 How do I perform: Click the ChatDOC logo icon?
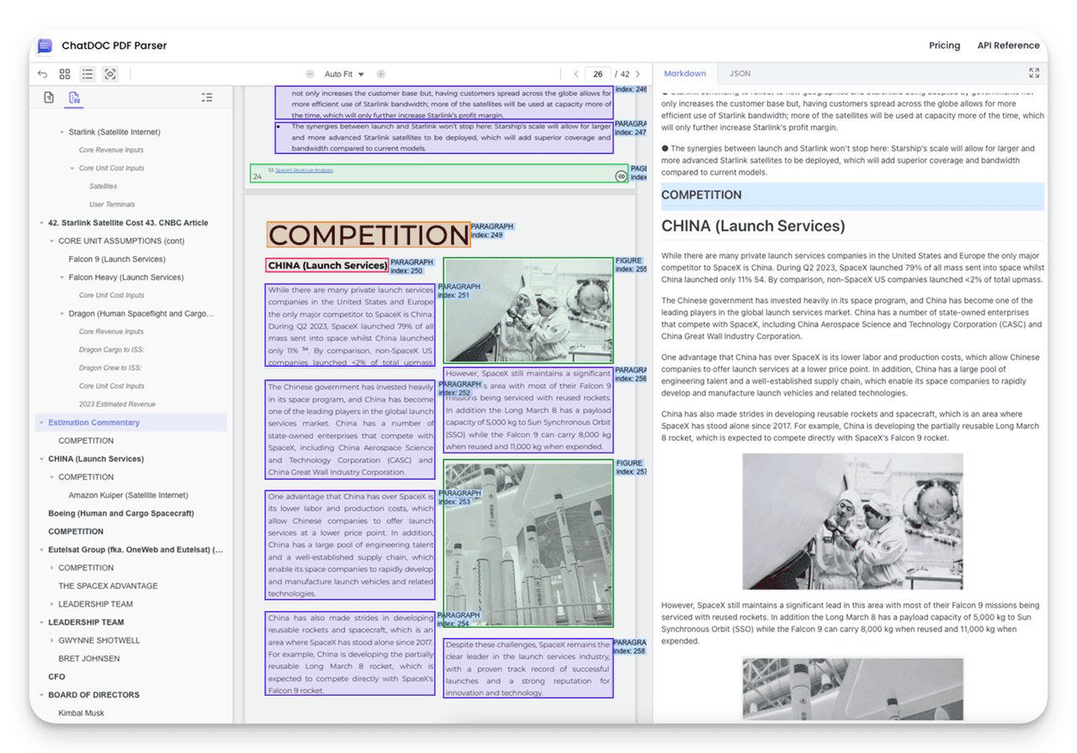coord(45,45)
